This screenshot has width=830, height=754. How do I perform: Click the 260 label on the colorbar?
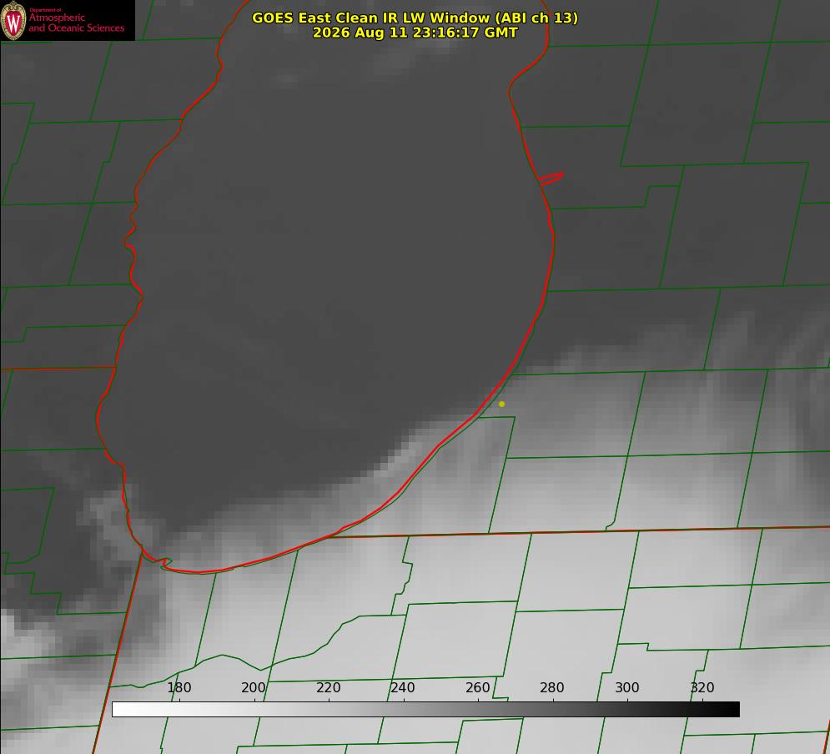pos(478,687)
